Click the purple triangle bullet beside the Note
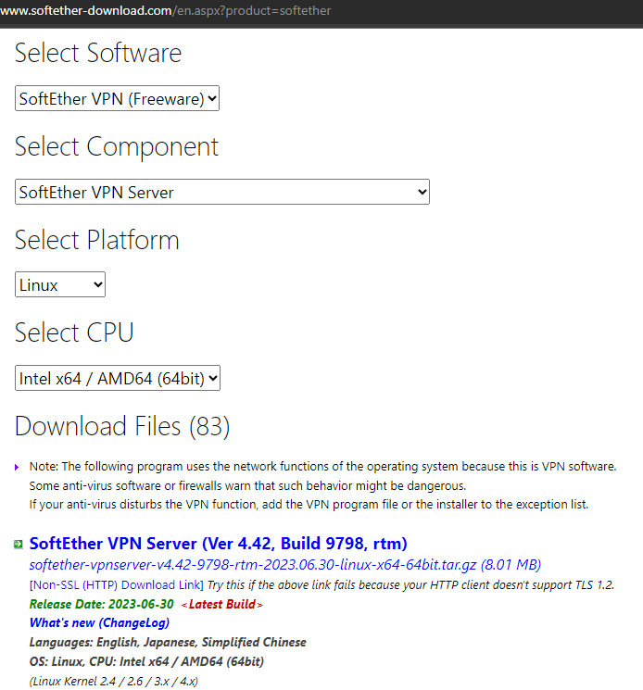This screenshot has height=690, width=643. [x=18, y=468]
